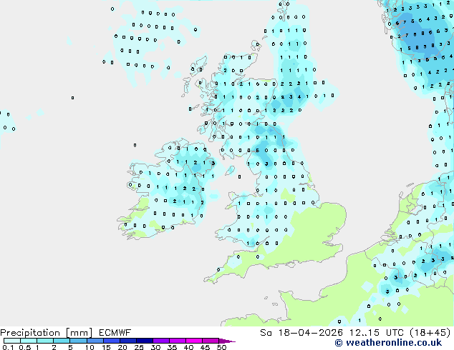Viewport: 454px width, 350px height.
Task: Click the "15" legend scale label
Action: pyautogui.click(x=106, y=347)
